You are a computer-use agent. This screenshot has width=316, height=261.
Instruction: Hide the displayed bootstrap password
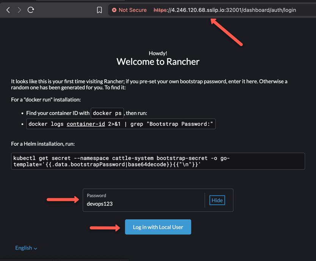coord(217,200)
